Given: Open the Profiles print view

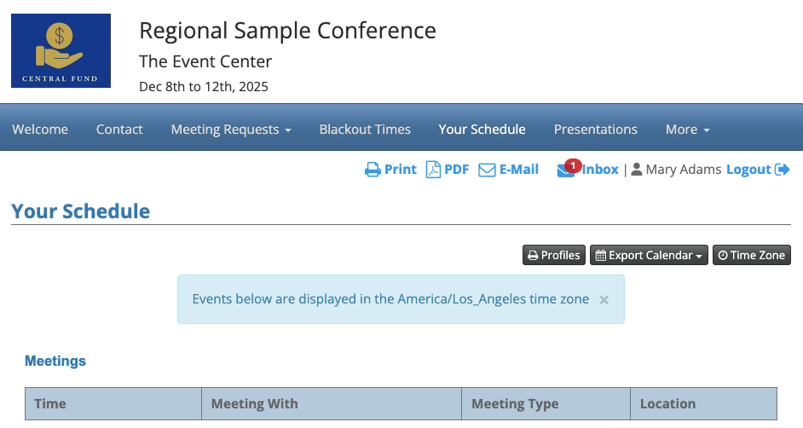Looking at the screenshot, I should 553,255.
